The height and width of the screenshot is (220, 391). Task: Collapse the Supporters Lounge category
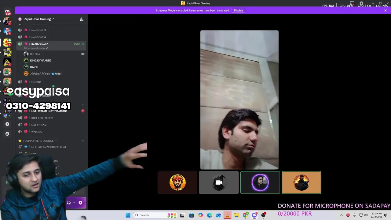point(39,141)
